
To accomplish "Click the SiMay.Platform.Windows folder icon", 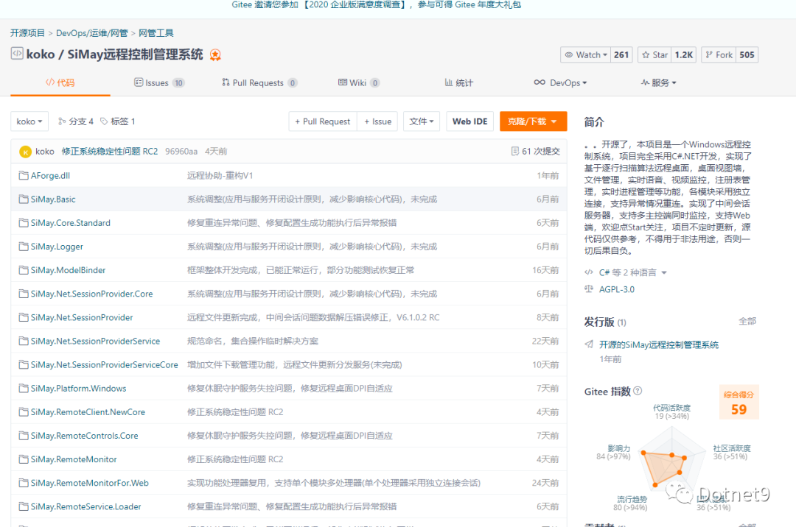I will click(24, 388).
